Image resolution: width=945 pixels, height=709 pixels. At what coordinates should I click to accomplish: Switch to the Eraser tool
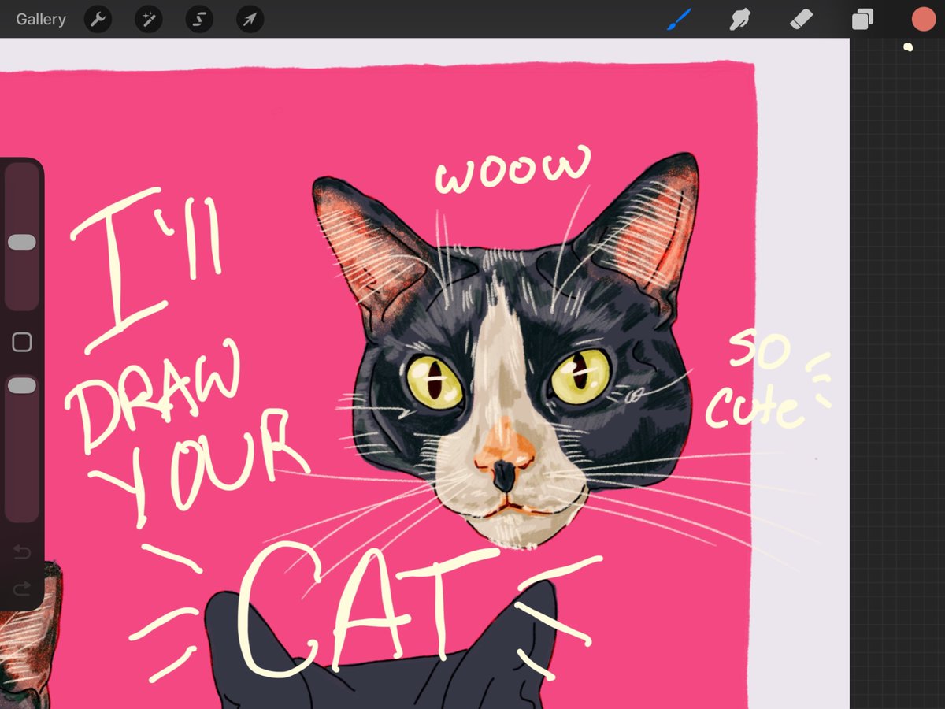pos(801,19)
